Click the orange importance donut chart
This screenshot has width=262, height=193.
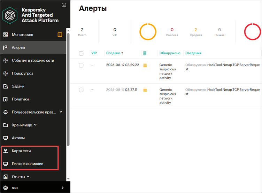tap(148, 32)
